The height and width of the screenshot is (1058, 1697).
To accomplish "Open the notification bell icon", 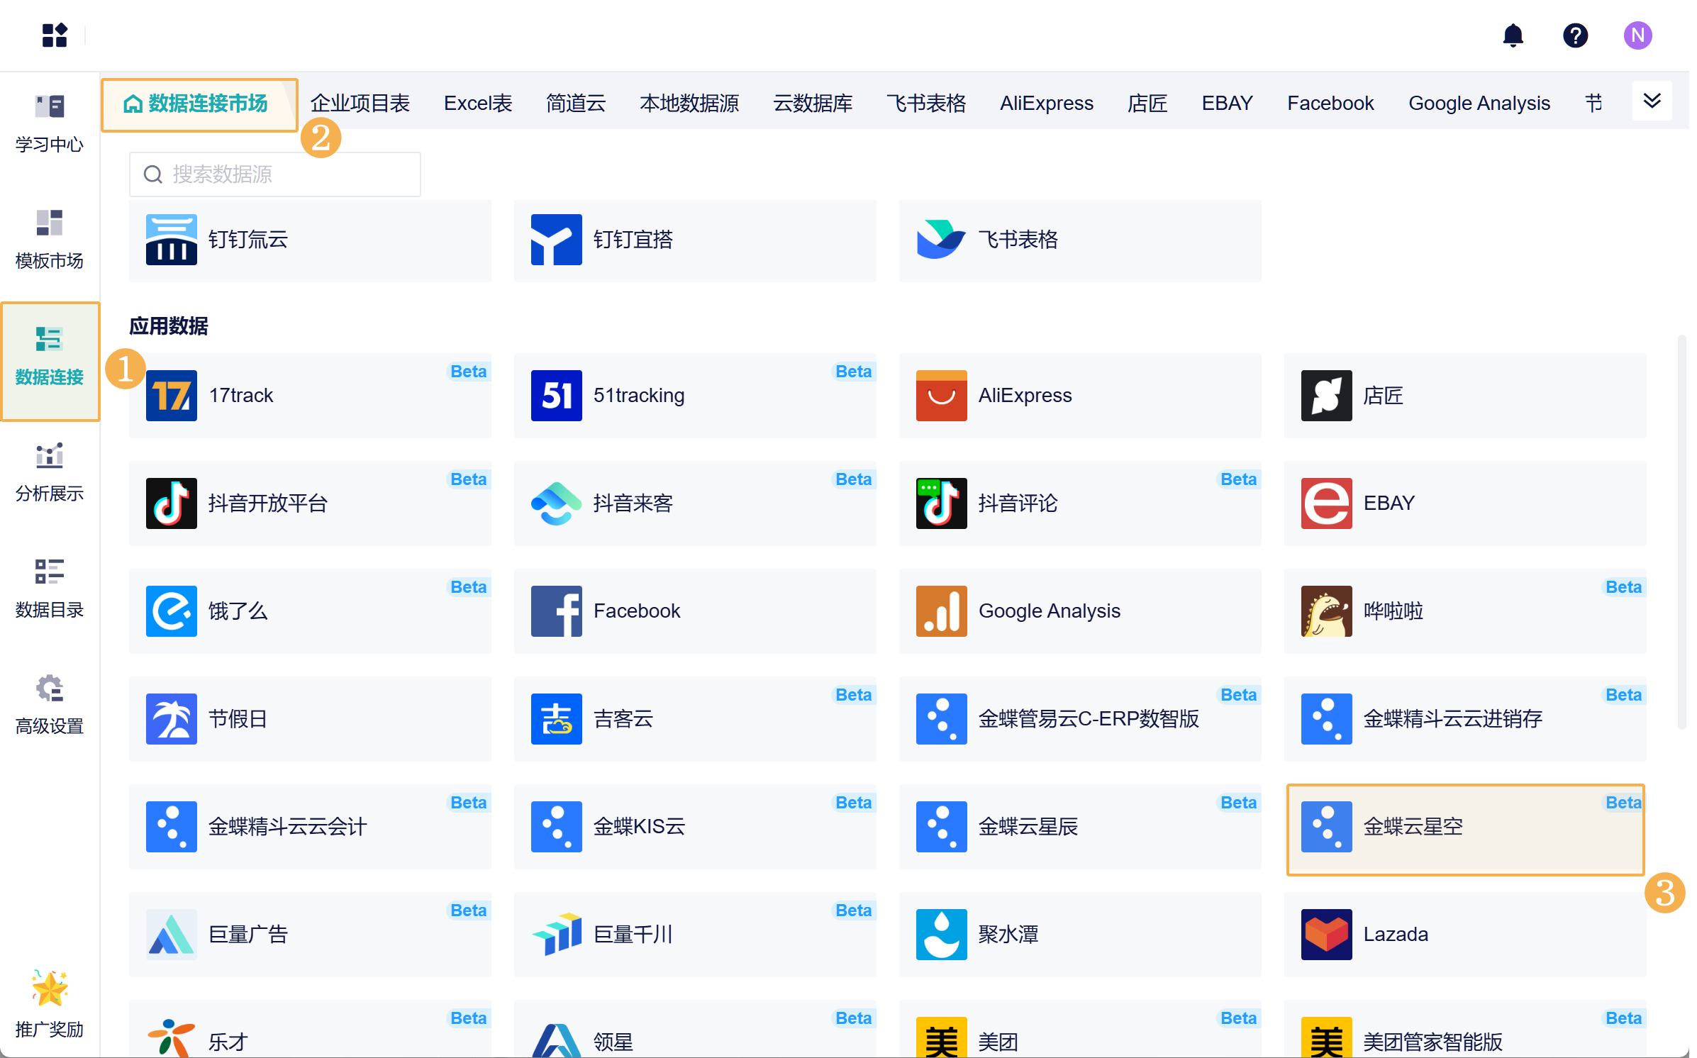I will tap(1513, 35).
